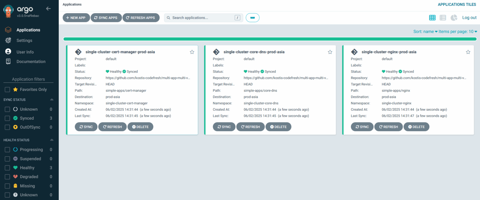Delete the single-cluster-nginx-prod-asia application

[x=416, y=127]
